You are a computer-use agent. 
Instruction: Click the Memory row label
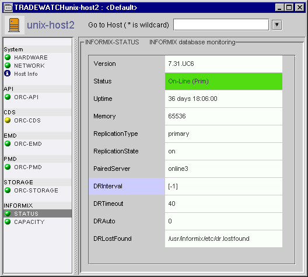coord(104,116)
